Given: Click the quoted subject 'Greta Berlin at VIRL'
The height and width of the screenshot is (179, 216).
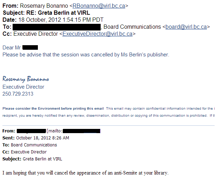Looking at the screenshot, I should [x=42, y=159].
